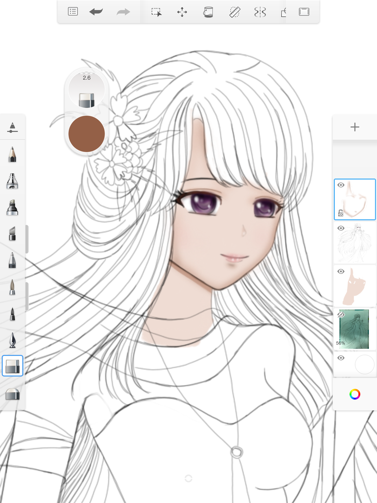
Task: Pick the Airbrush tool
Action: pyautogui.click(x=12, y=181)
